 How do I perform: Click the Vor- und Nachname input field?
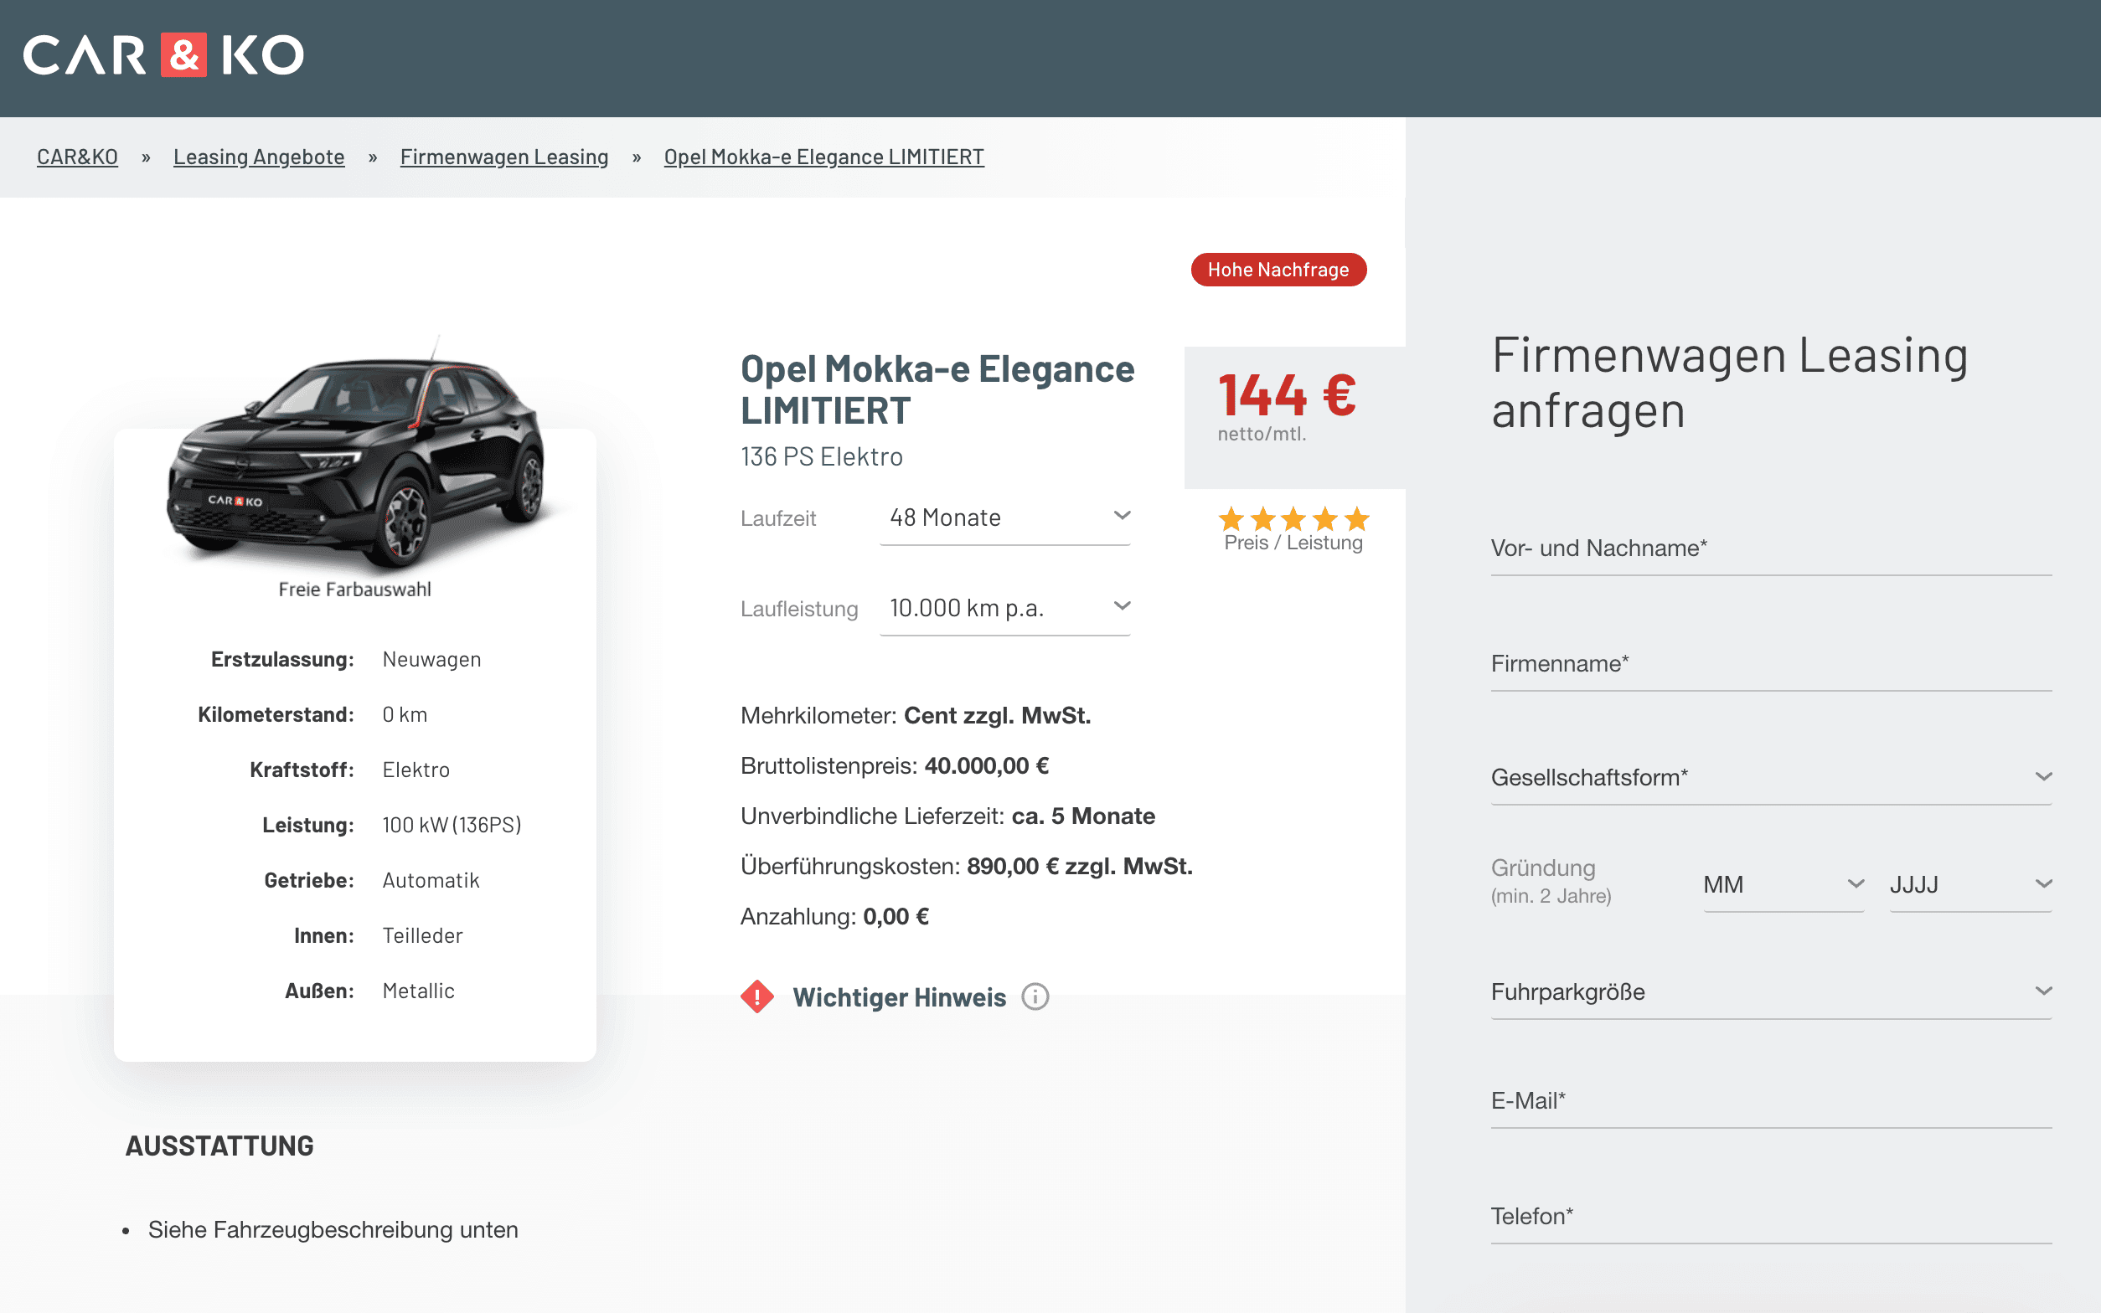[1771, 548]
